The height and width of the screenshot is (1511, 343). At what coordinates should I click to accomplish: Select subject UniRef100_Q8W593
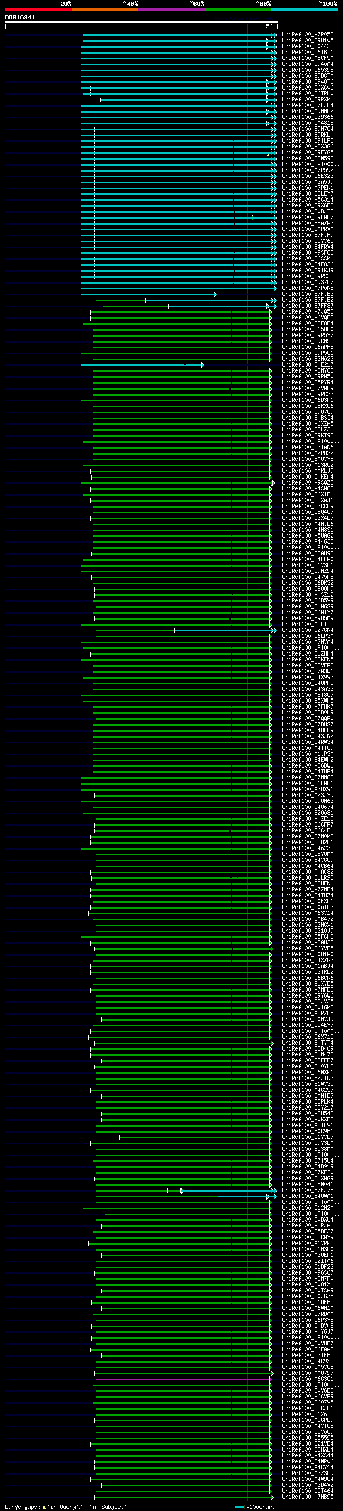pyautogui.click(x=308, y=158)
